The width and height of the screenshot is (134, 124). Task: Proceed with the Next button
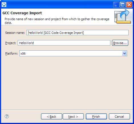(x=73, y=117)
